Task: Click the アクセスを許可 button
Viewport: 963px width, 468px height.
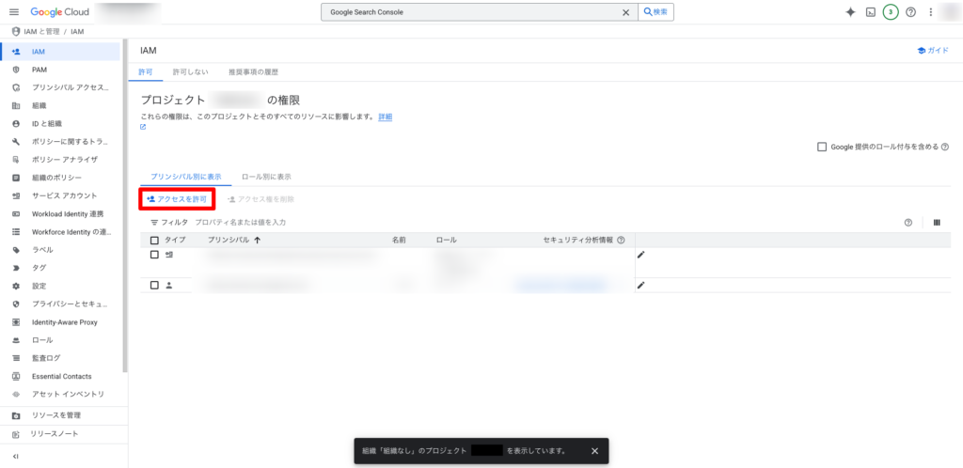Action: tap(177, 199)
